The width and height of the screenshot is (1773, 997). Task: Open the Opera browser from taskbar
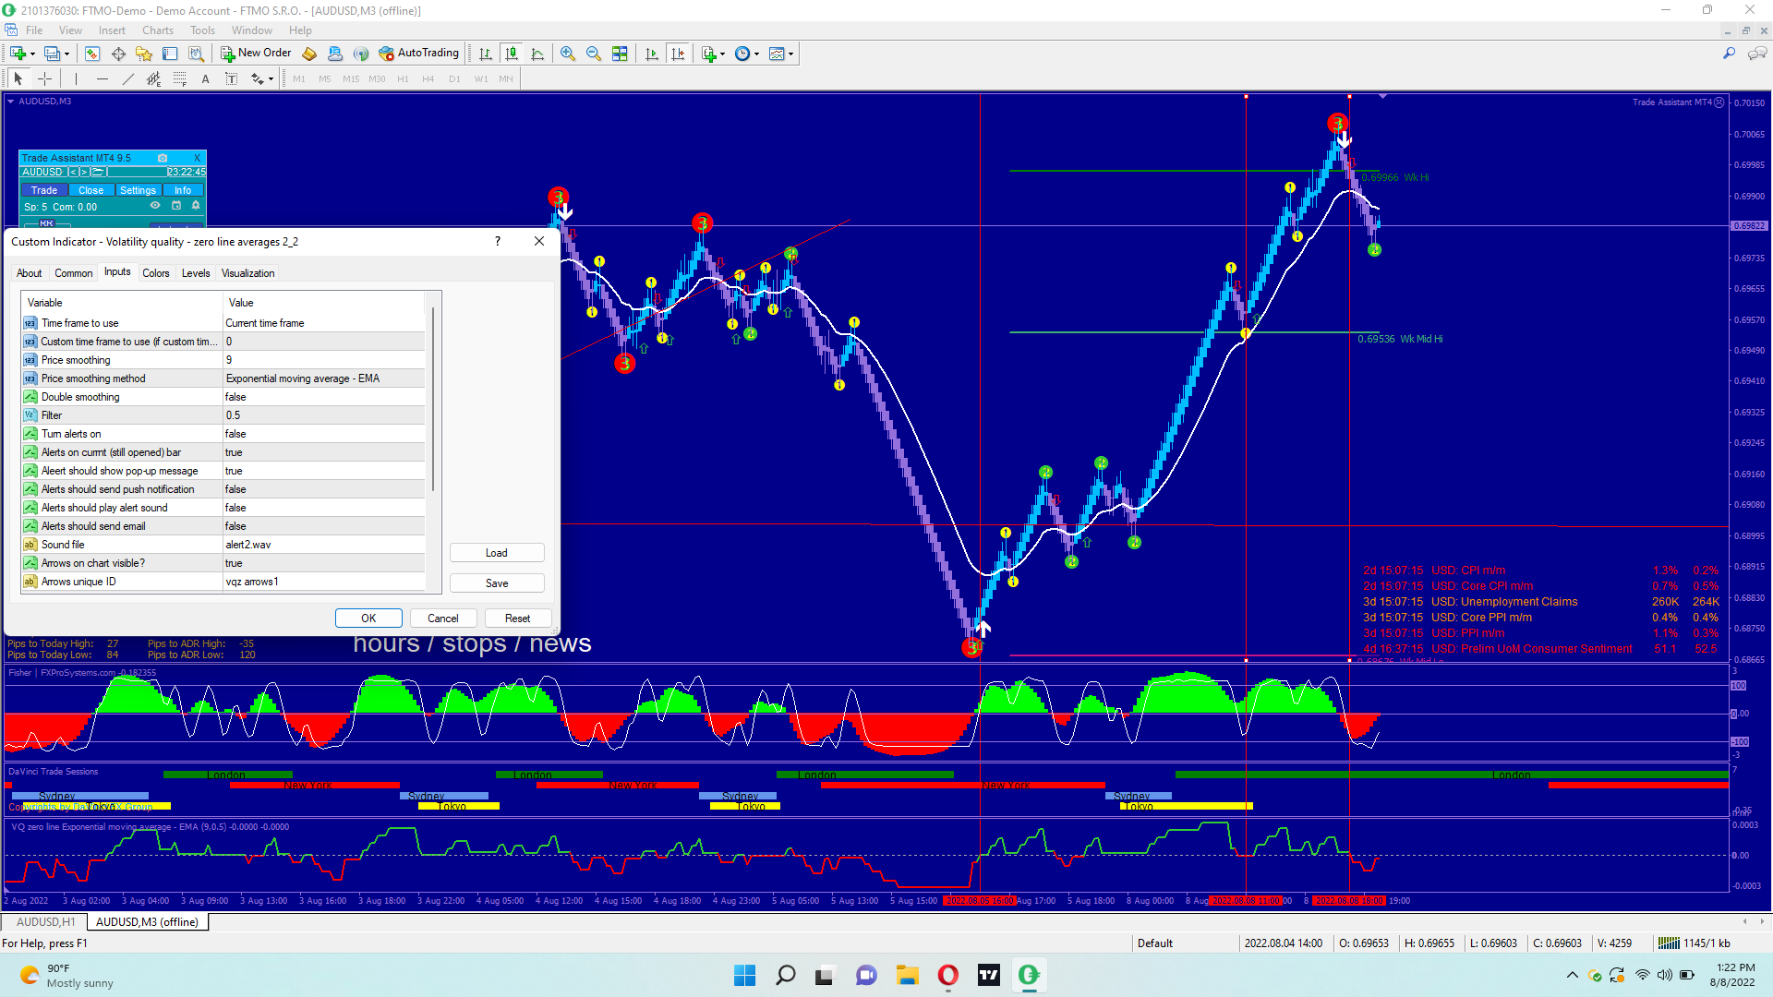947,975
